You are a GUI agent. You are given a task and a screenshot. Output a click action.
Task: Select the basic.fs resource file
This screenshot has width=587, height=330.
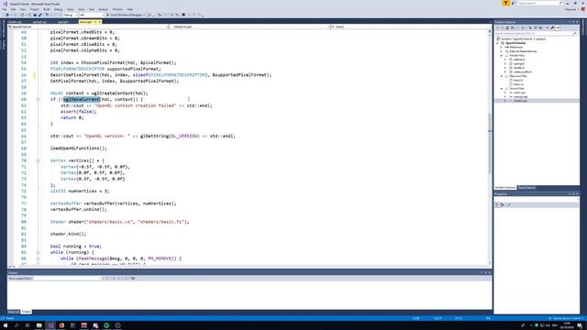click(518, 80)
